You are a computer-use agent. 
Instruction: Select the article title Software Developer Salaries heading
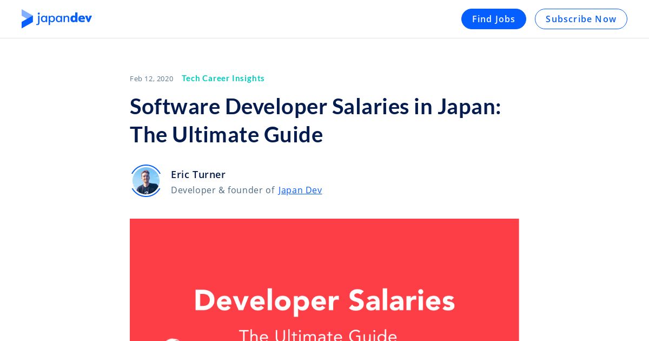click(x=315, y=120)
